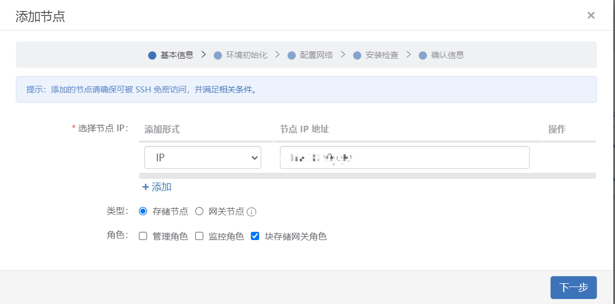Image resolution: width=615 pixels, height=304 pixels.
Task: Select the 存储节点 radio button
Action: [x=143, y=212]
